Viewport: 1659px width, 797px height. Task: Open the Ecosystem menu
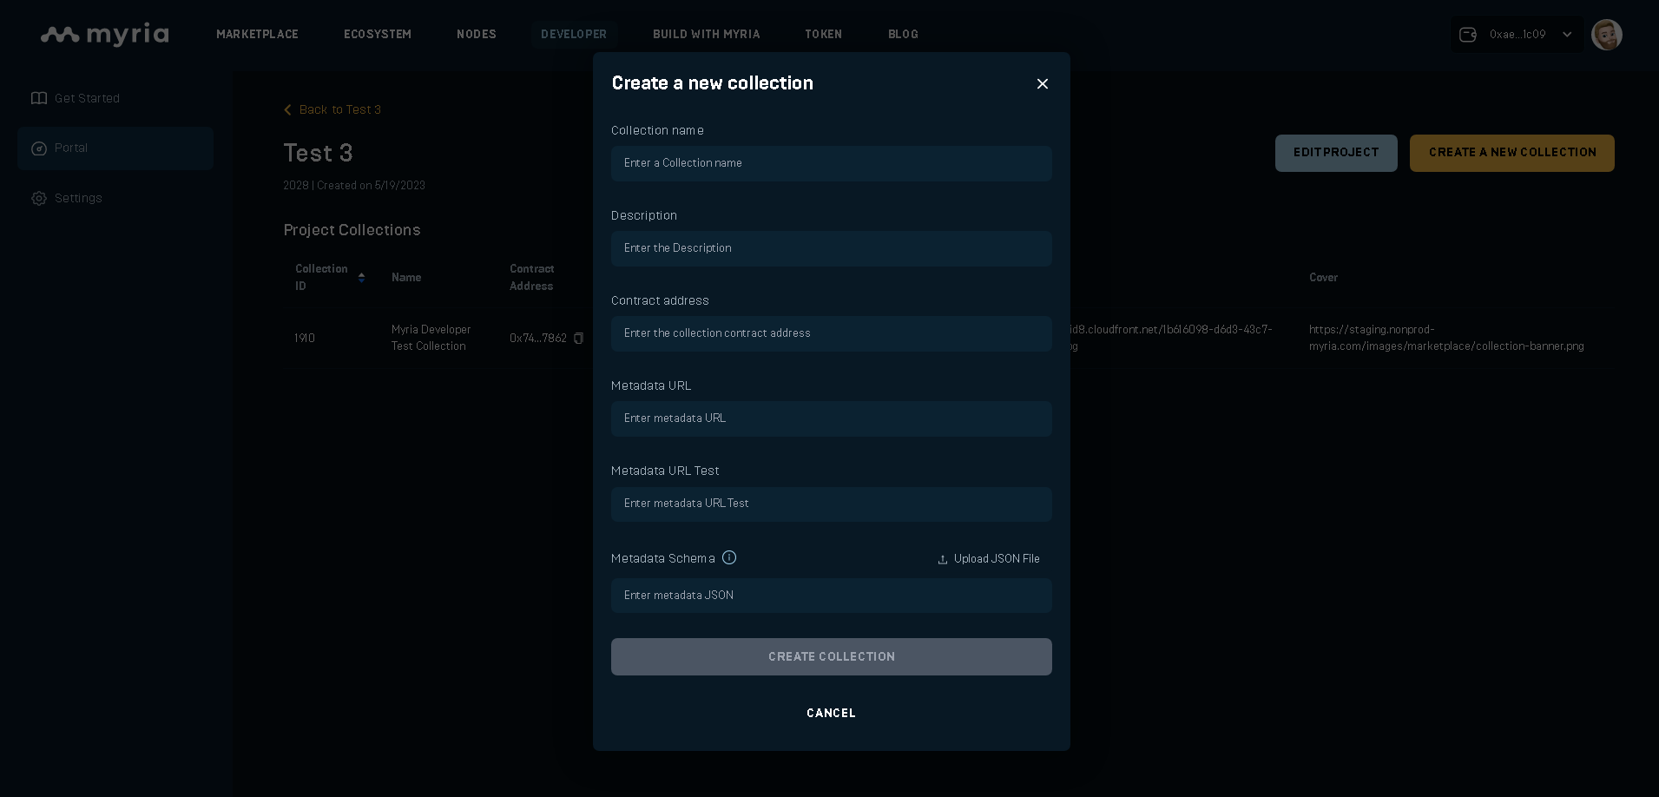tap(378, 34)
